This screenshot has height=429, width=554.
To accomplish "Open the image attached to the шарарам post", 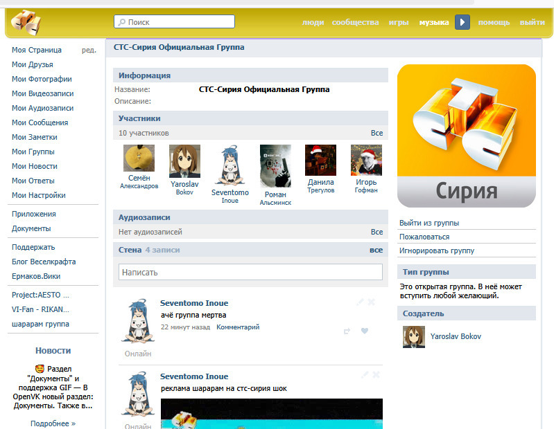I will click(x=271, y=414).
